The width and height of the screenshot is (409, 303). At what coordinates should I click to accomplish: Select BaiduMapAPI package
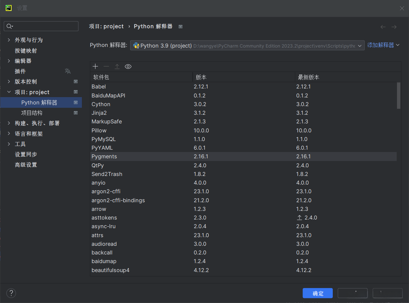click(x=243, y=95)
